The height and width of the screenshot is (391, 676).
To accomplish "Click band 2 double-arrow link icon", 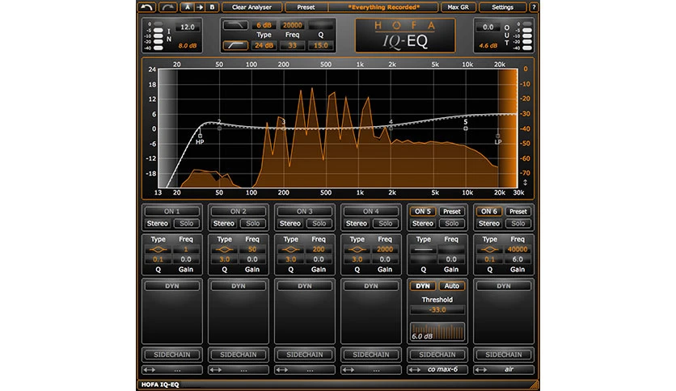I will tap(216, 369).
